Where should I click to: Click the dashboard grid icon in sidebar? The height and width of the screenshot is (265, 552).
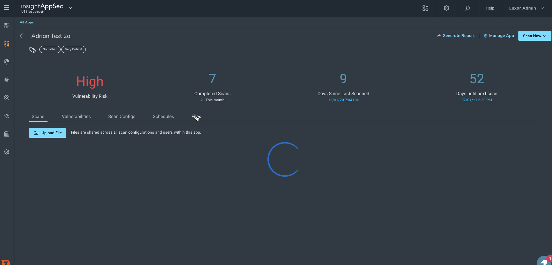[x=7, y=26]
